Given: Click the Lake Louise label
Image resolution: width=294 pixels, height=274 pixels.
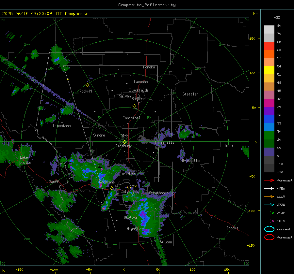Looking at the screenshot, I should [25, 160].
